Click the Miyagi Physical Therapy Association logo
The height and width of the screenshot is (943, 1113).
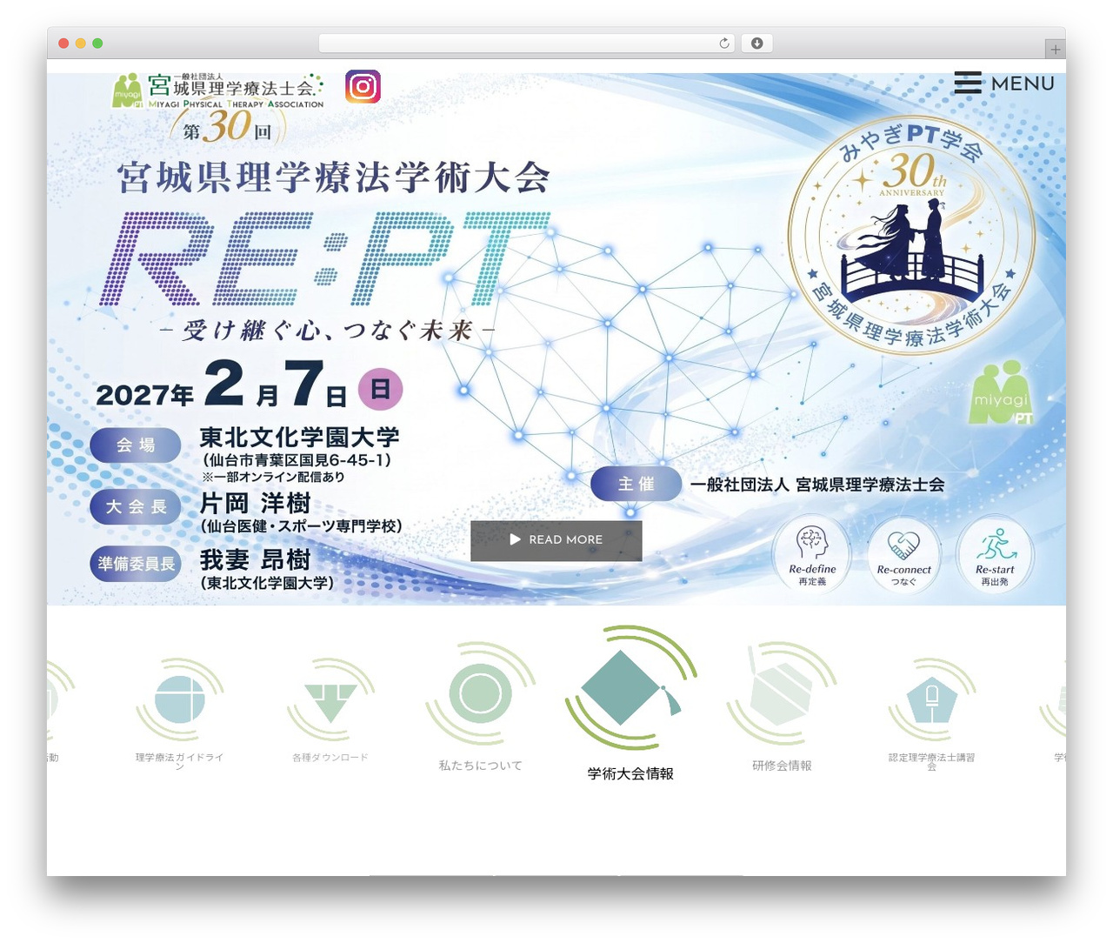click(x=217, y=90)
